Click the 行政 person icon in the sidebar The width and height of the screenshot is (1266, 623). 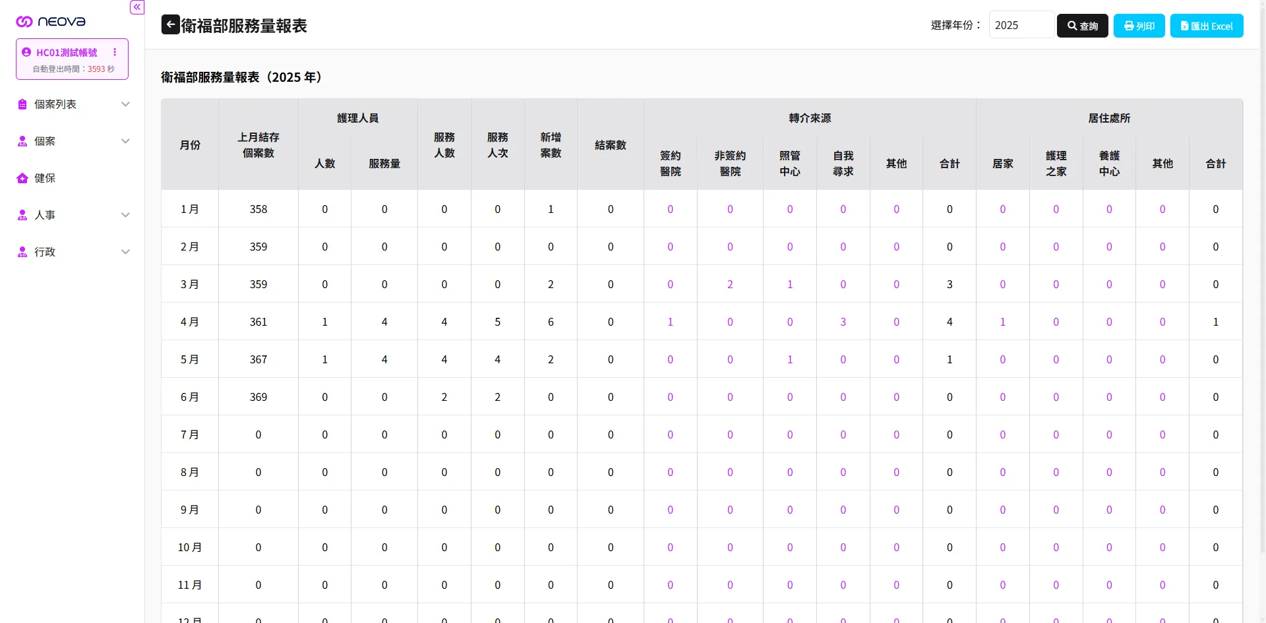(22, 252)
